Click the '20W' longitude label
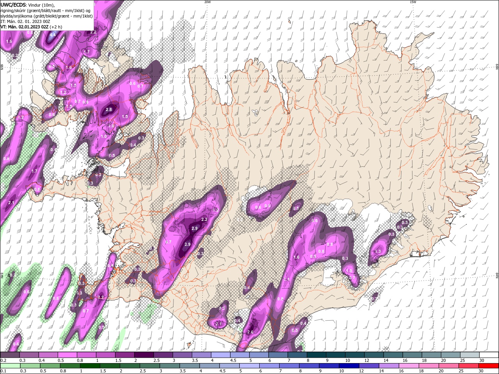This screenshot has height=374, width=499. click(207, 2)
